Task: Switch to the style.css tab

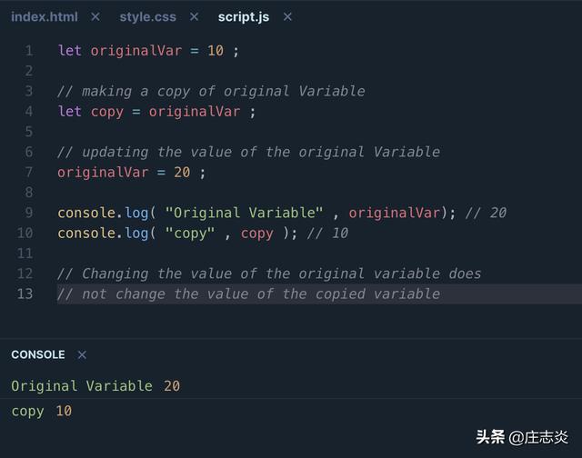Action: tap(147, 17)
